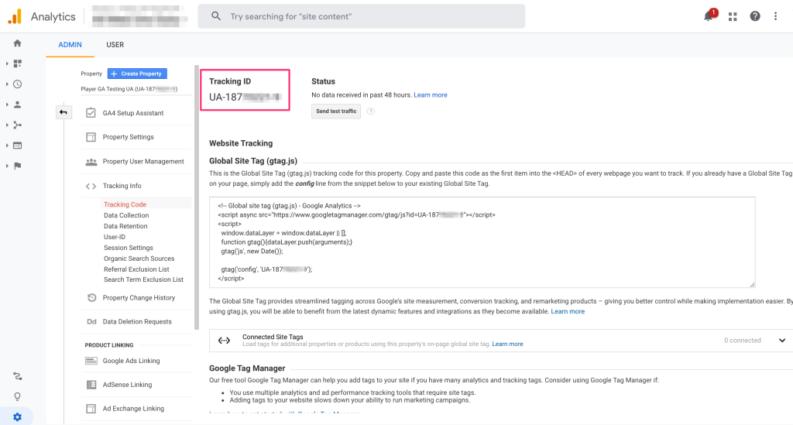Open the Help question mark icon
Viewport: 793px width, 425px height.
point(754,16)
